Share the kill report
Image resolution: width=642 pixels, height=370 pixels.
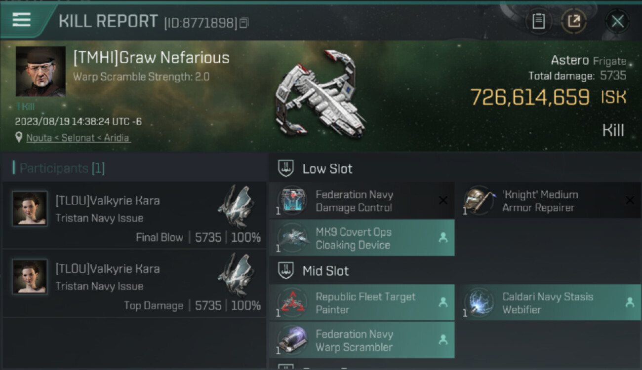pos(573,21)
